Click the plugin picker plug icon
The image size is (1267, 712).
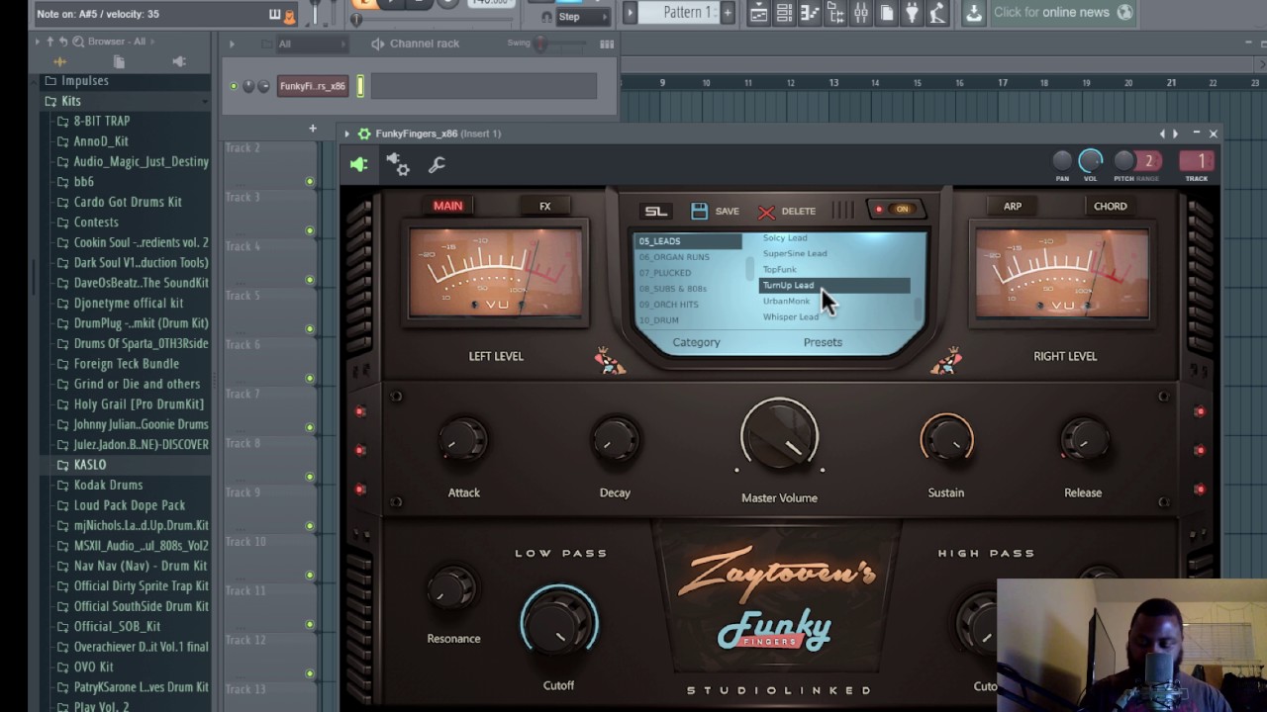click(912, 13)
